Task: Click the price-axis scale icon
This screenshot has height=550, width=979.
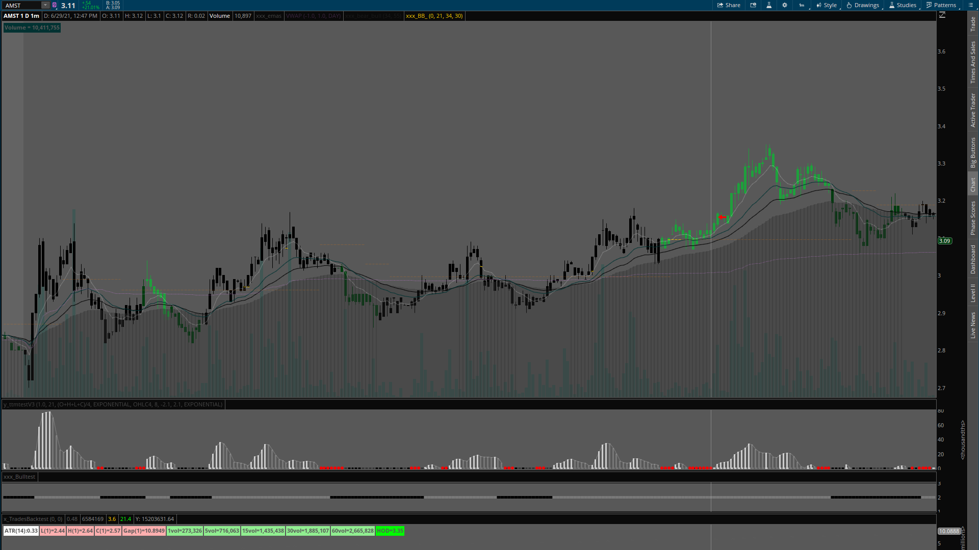Action: [942, 15]
